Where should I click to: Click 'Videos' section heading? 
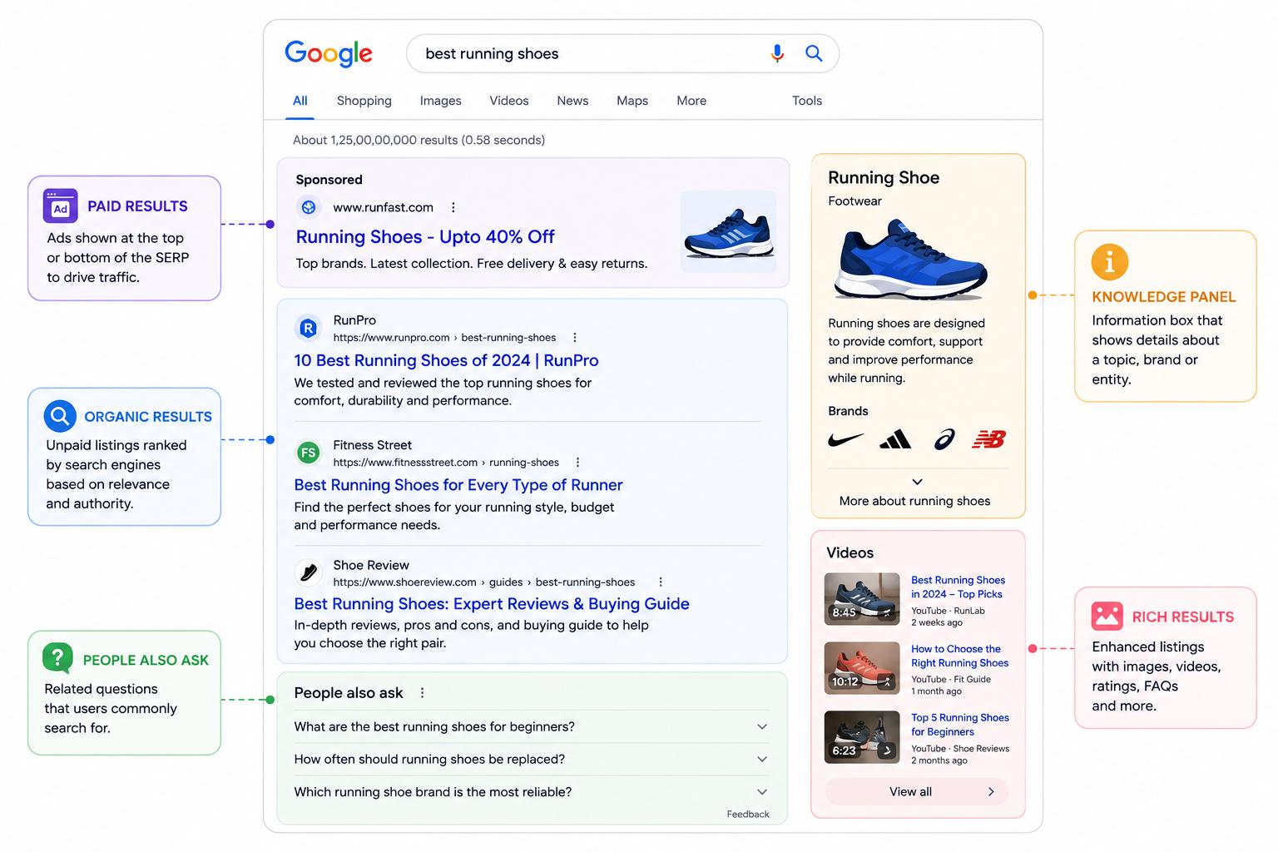click(850, 552)
